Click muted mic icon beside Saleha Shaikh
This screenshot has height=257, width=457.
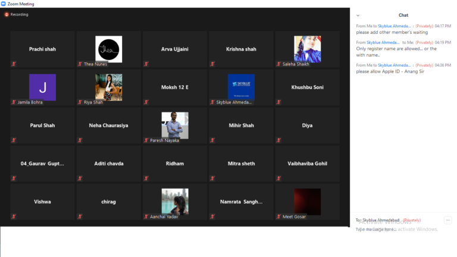(278, 64)
